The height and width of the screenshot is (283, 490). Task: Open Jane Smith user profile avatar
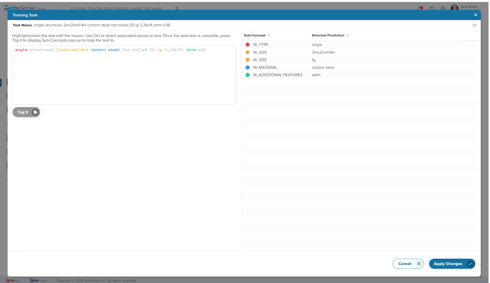pyautogui.click(x=454, y=8)
